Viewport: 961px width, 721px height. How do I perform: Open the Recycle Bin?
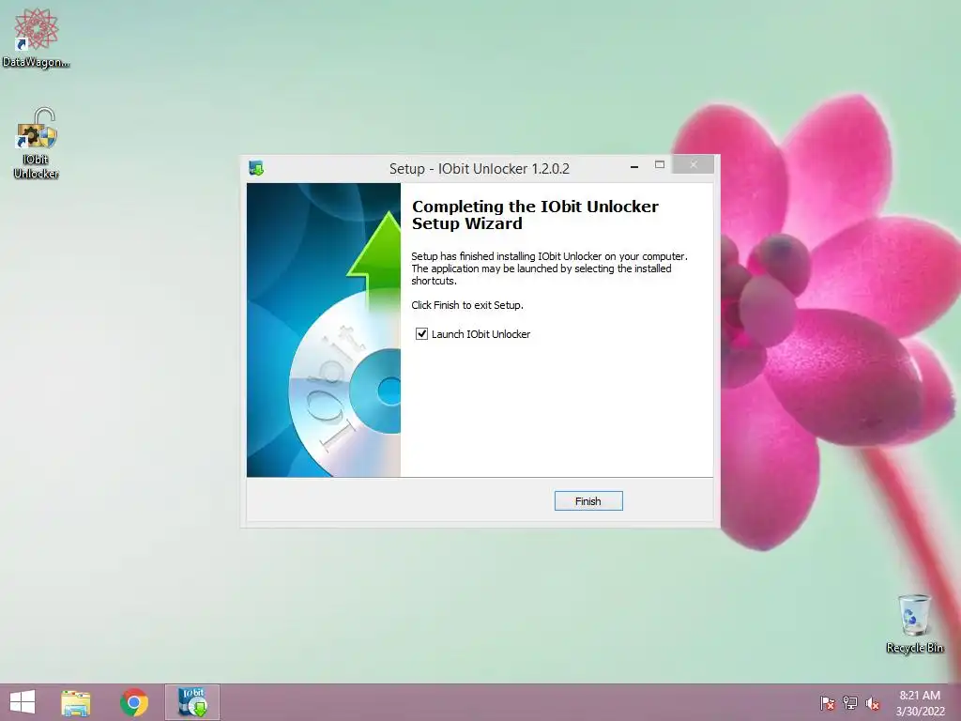pos(914,623)
